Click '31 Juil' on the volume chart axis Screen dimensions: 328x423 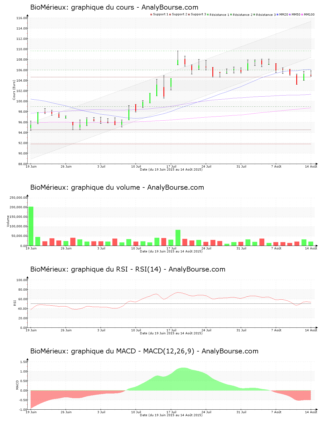click(x=241, y=248)
